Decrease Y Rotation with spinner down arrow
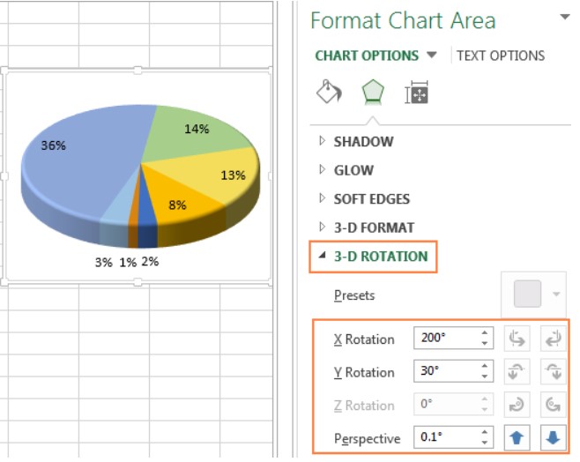The image size is (580, 462). tap(485, 376)
